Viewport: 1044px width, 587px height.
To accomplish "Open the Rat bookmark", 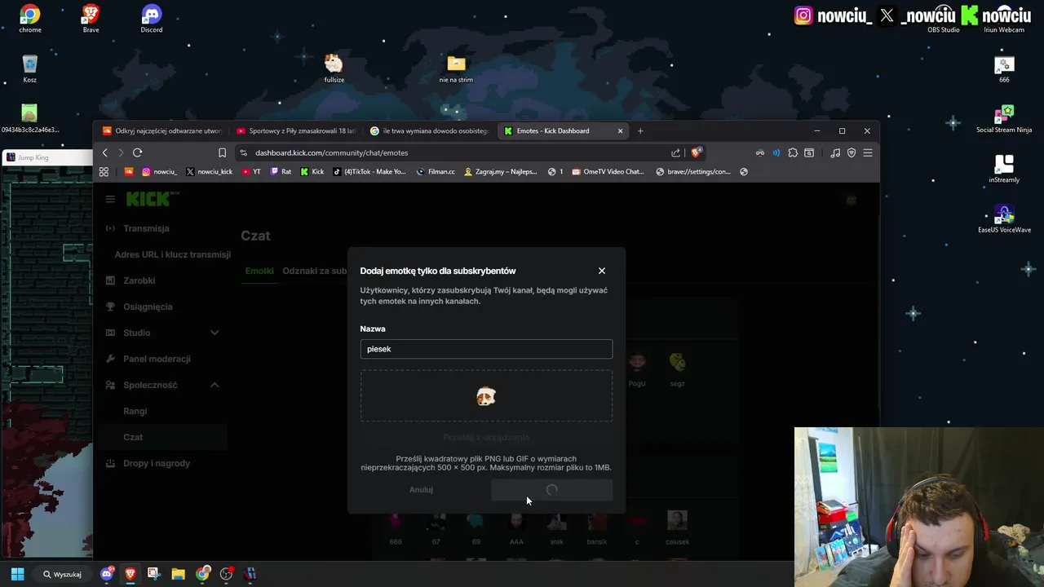I will click(x=281, y=171).
